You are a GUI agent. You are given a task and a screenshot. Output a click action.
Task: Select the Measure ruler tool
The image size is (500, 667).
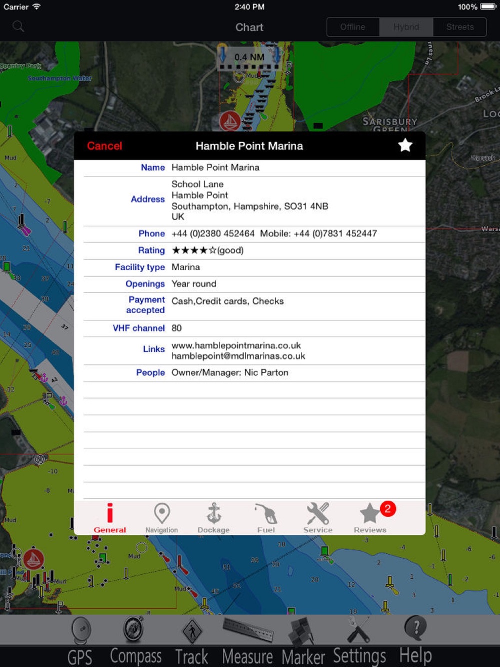tap(248, 640)
